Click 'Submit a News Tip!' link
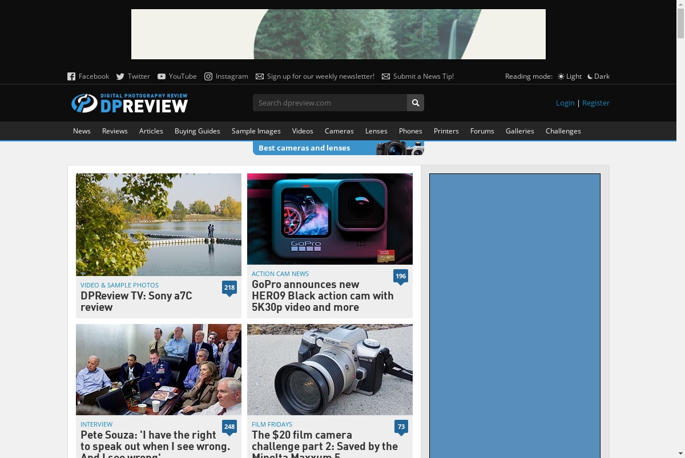This screenshot has height=458, width=685. [424, 76]
